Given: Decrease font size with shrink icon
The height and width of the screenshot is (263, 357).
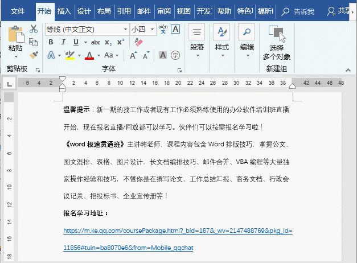Looking at the screenshot, I should point(146,55).
